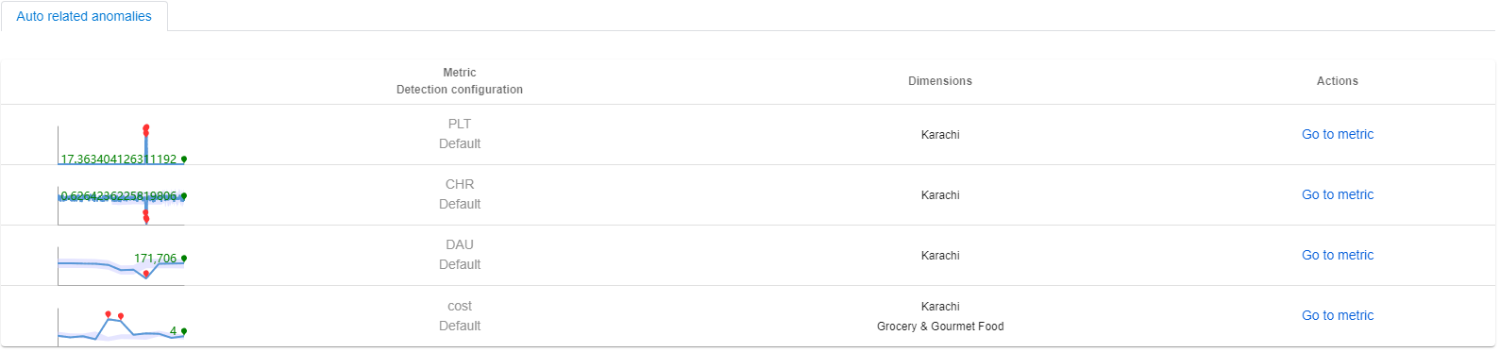Select the Metric Detection configuration column header
The width and height of the screenshot is (1500, 352).
pyautogui.click(x=460, y=81)
